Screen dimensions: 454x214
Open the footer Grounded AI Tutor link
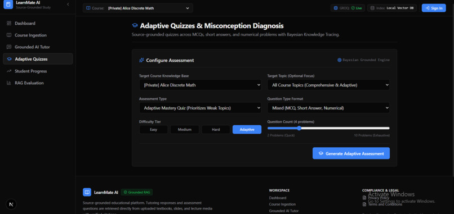[x=284, y=211]
